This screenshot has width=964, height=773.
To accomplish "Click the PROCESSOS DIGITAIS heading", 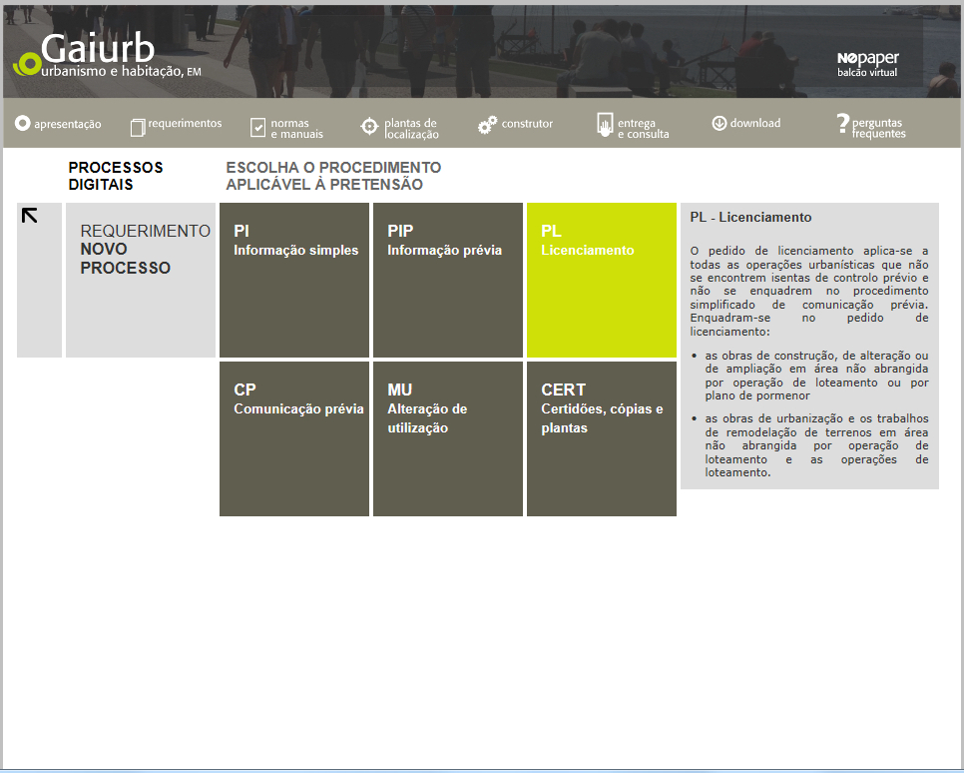I will [116, 176].
